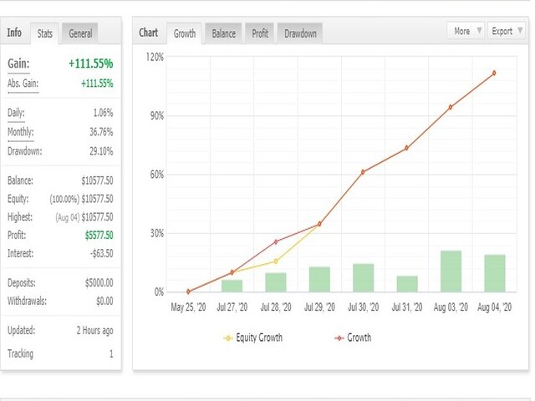Click the 29.10% drawdown value
The height and width of the screenshot is (401, 535).
[x=101, y=151]
